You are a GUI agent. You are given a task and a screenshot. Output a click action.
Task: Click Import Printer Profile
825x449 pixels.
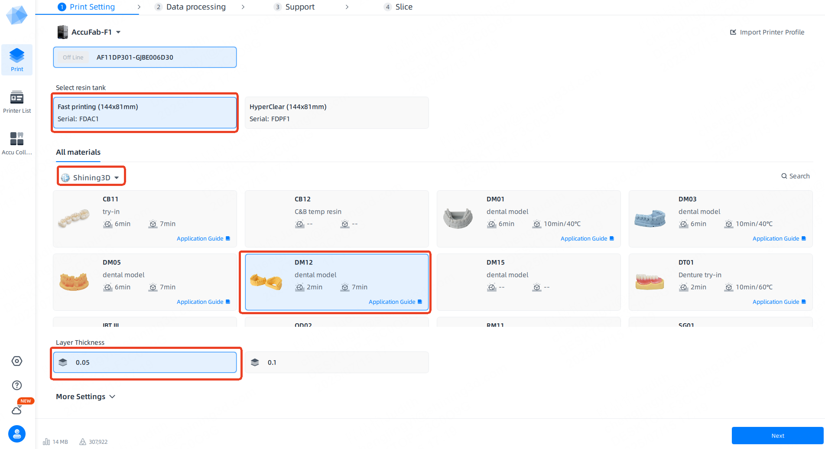767,32
